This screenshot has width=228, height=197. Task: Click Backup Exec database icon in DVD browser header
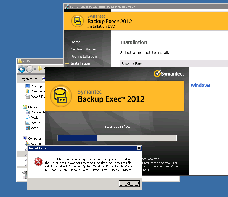click(x=78, y=21)
